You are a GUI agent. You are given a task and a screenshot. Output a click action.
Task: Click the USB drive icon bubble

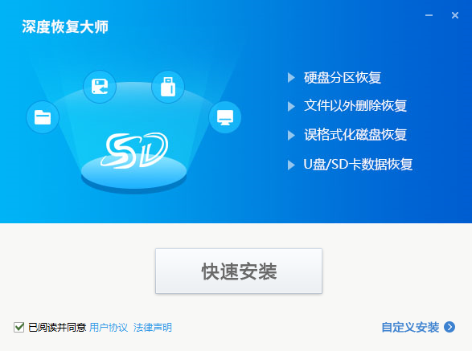coord(168,87)
